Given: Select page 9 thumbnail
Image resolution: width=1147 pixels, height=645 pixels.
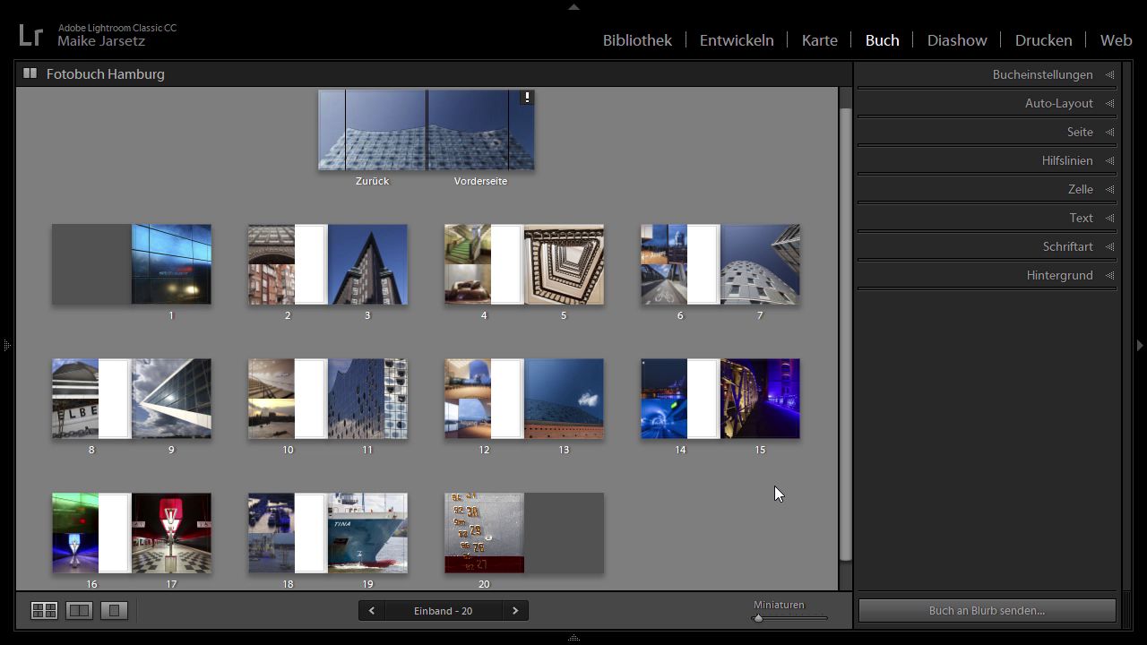Looking at the screenshot, I should click(x=171, y=399).
